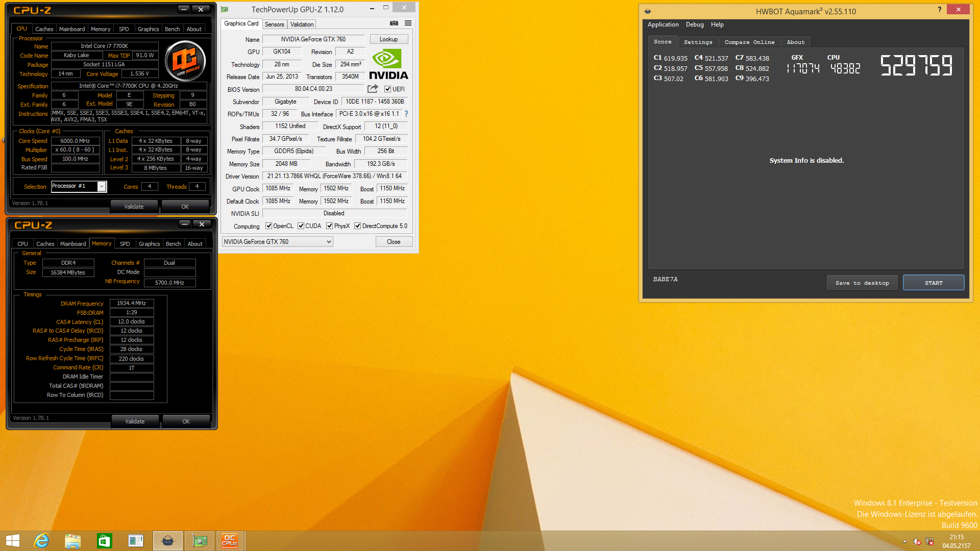Click the Super Overclock logo in CPU-Z
Viewport: 980px width, 551px height.
[x=185, y=61]
